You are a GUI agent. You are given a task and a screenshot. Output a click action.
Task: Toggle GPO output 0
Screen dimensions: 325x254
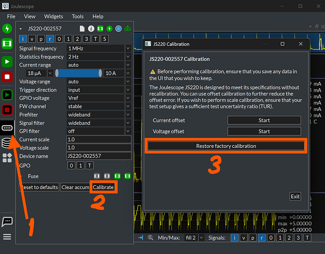(x=71, y=166)
